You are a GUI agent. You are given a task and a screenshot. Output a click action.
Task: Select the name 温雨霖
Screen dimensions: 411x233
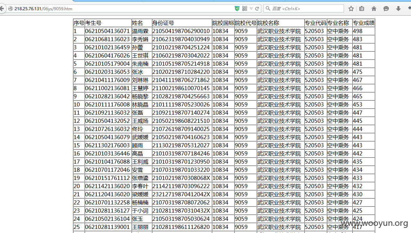point(140,31)
